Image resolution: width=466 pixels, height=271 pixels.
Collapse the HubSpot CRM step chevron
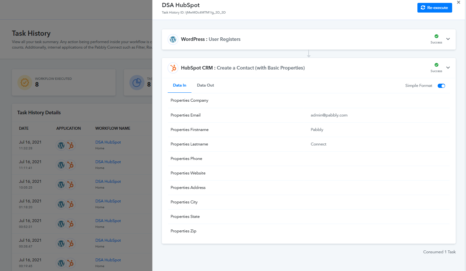(x=448, y=68)
